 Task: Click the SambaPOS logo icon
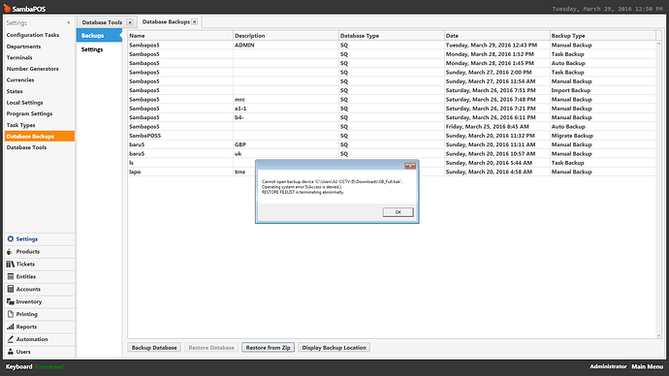click(x=7, y=8)
